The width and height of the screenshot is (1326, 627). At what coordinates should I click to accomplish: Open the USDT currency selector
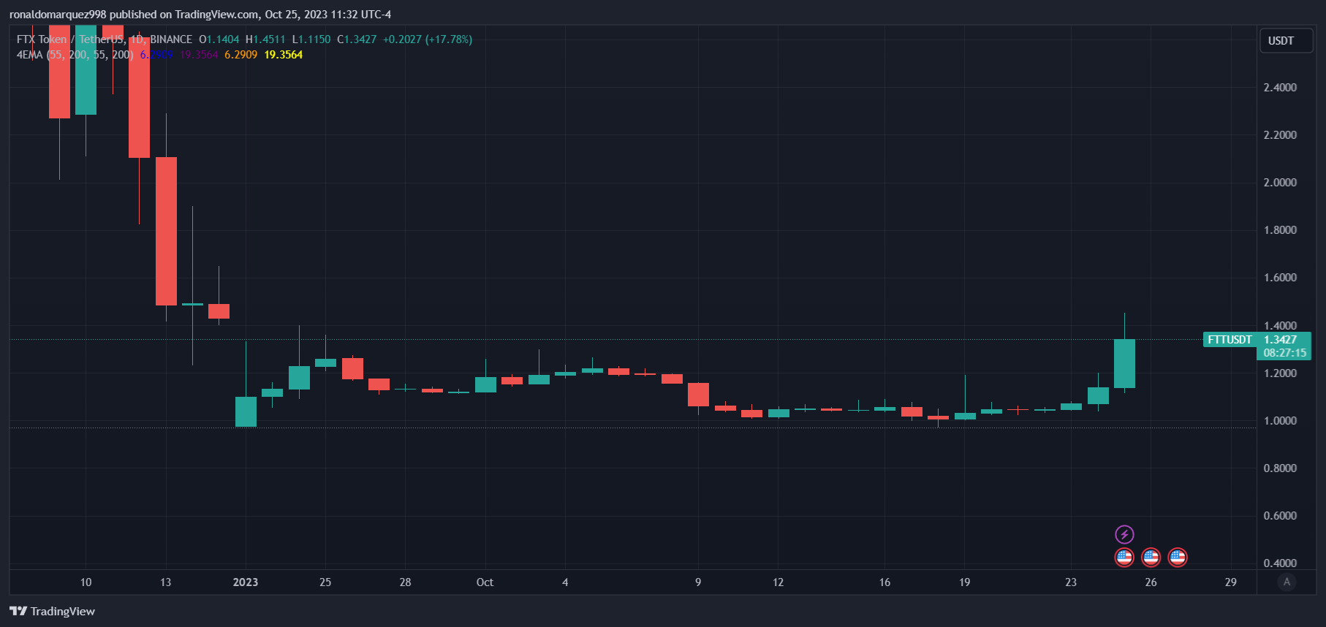pyautogui.click(x=1286, y=41)
